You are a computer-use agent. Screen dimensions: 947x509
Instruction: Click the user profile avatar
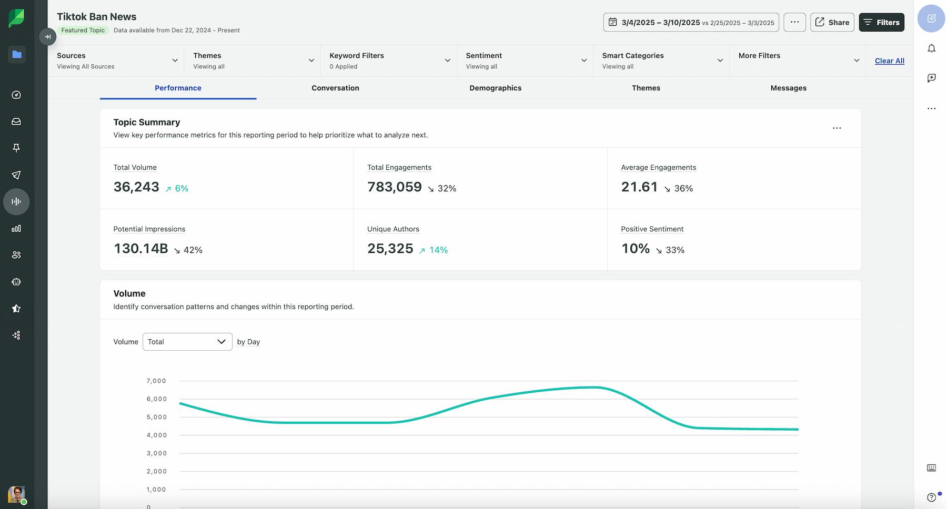tap(16, 494)
